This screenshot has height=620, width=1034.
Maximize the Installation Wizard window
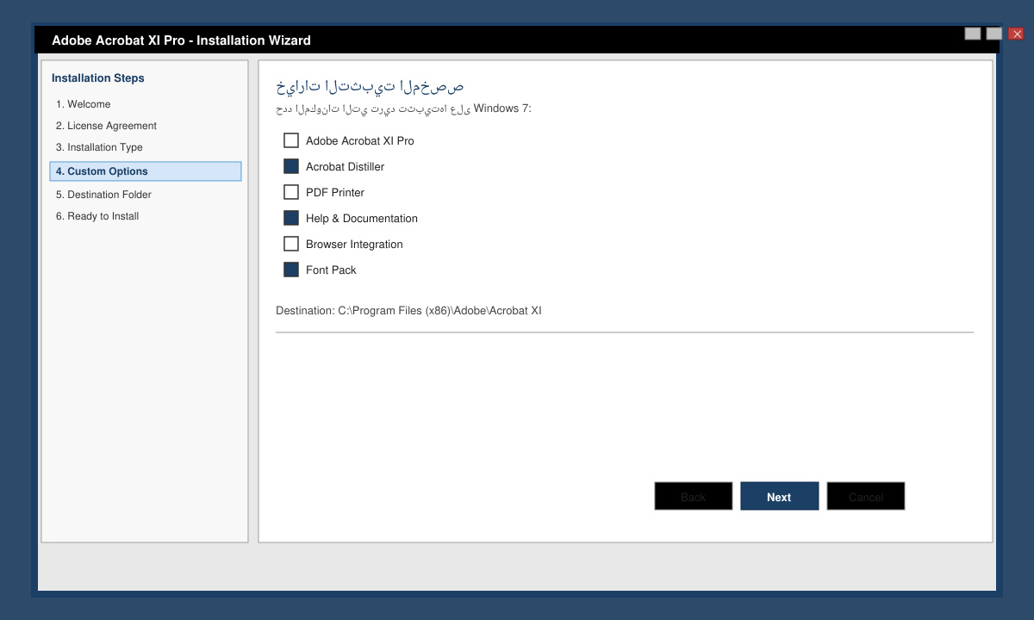[994, 34]
